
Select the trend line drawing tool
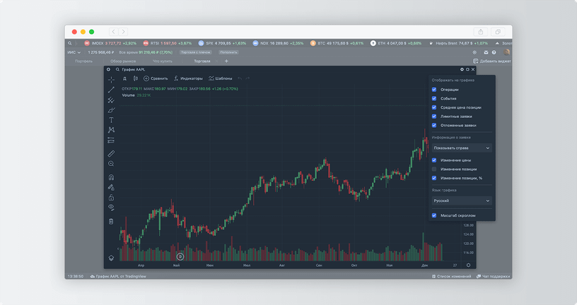click(111, 90)
